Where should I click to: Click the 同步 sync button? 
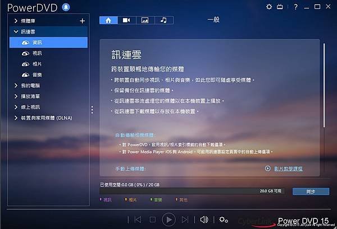[311, 191]
